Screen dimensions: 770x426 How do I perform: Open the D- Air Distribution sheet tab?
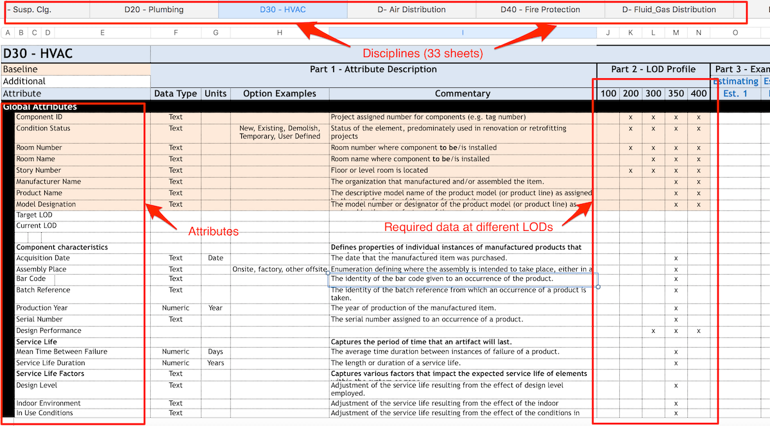[411, 10]
